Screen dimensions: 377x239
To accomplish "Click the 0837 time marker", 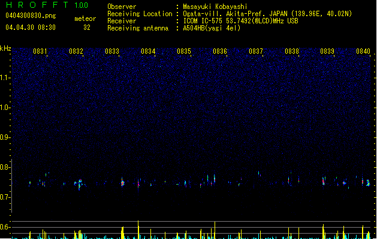I will click(x=256, y=51).
